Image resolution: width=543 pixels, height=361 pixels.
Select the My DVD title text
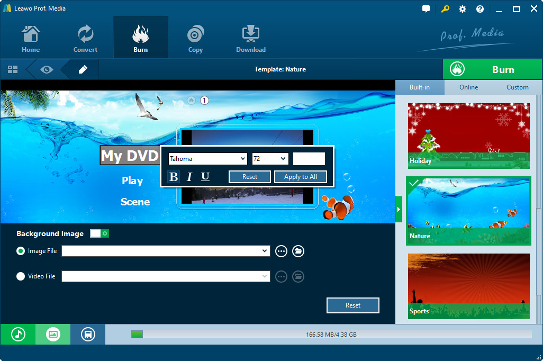point(130,155)
